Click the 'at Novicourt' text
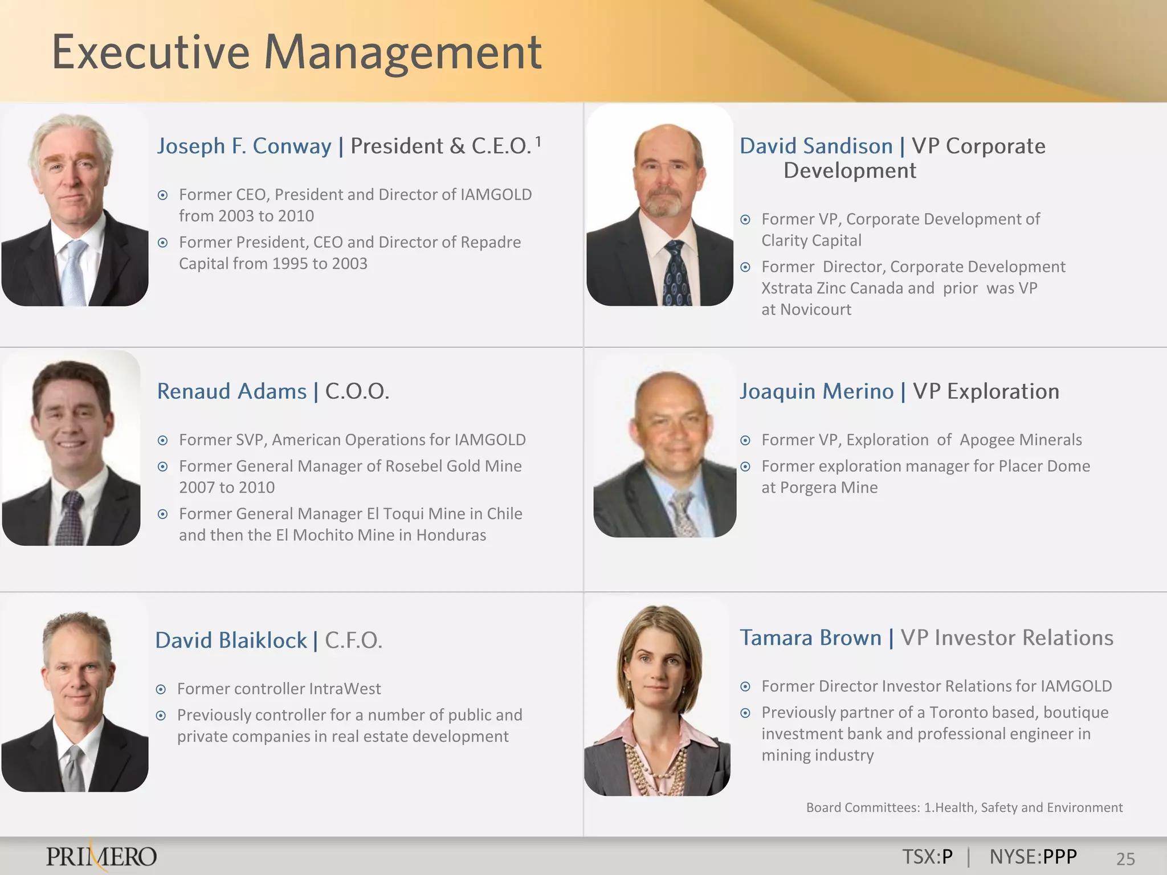 tap(806, 310)
